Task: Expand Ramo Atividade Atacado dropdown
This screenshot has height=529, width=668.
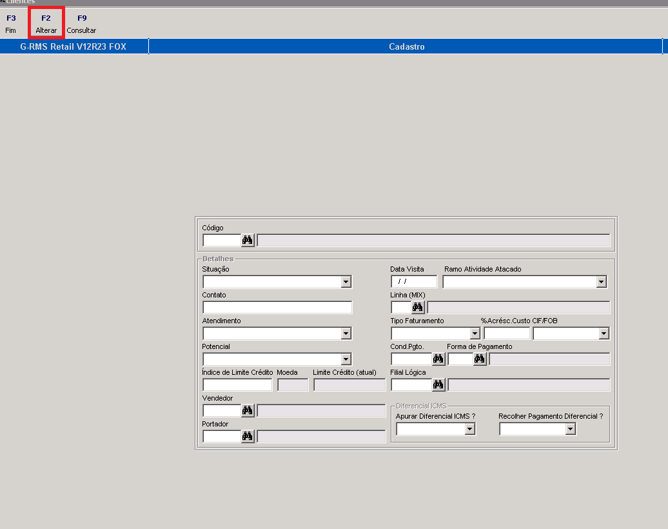Action: pyautogui.click(x=601, y=282)
